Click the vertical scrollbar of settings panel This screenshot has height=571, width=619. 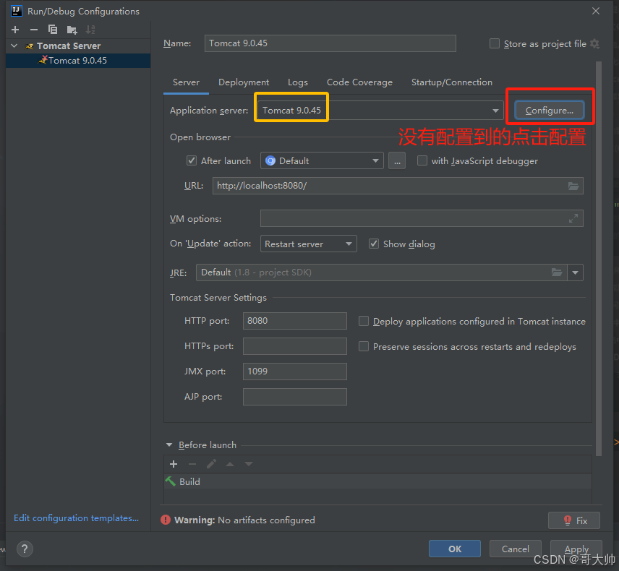pyautogui.click(x=599, y=259)
